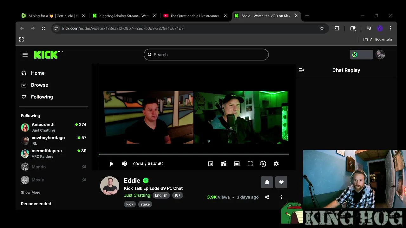The height and width of the screenshot is (228, 406).
Task: Select the Eddie VOD on Kick tab
Action: [266, 16]
